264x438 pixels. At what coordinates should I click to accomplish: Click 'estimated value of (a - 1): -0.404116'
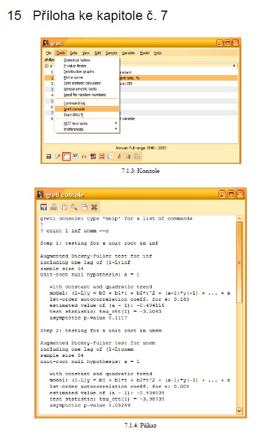[x=107, y=305]
